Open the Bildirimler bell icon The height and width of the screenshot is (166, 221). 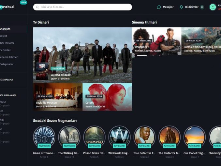pyautogui.click(x=181, y=7)
